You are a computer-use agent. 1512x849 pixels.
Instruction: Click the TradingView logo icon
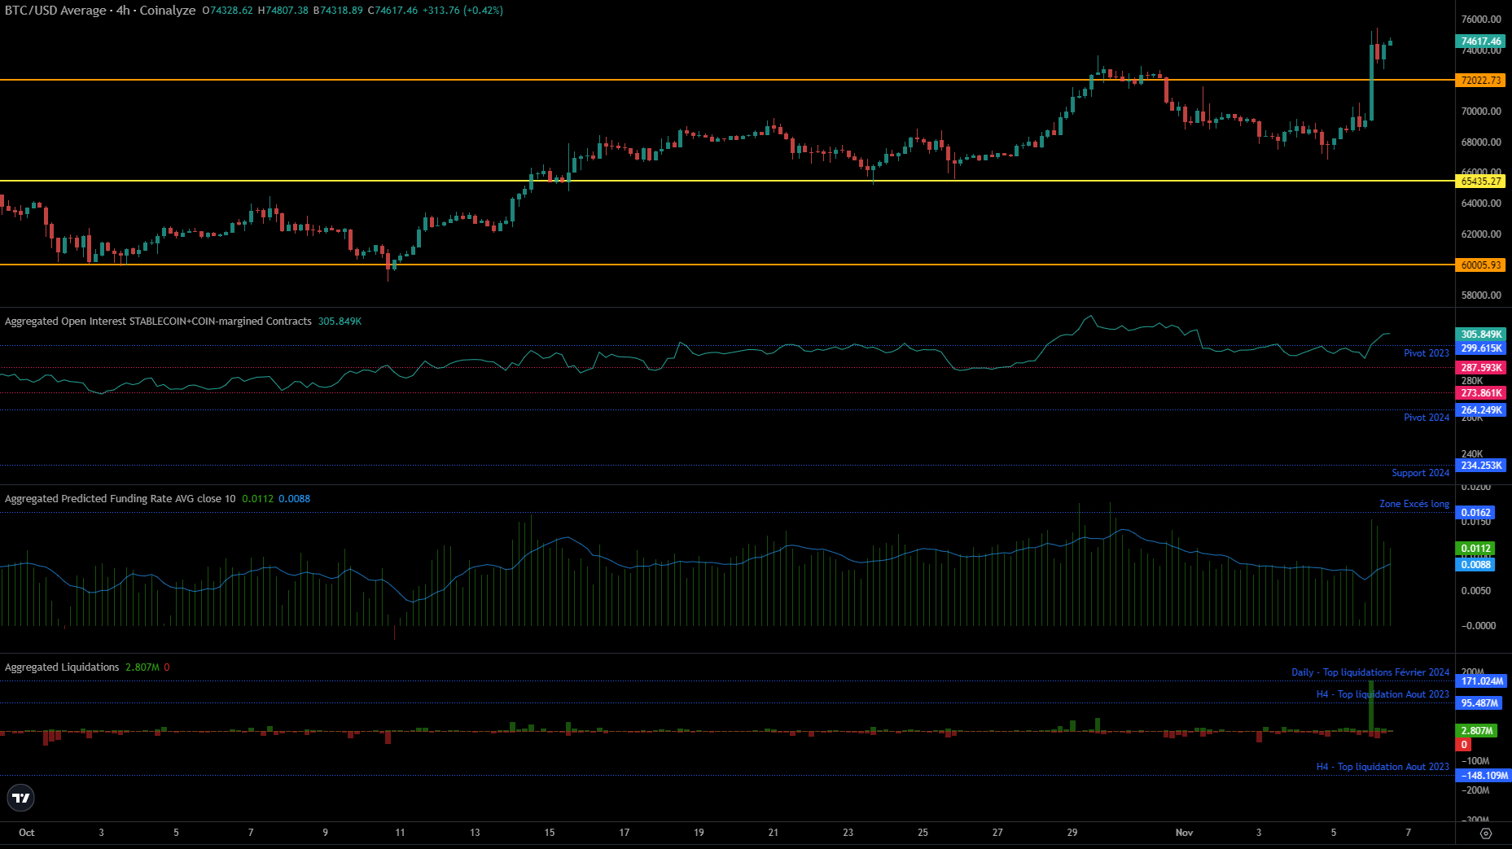pyautogui.click(x=20, y=799)
